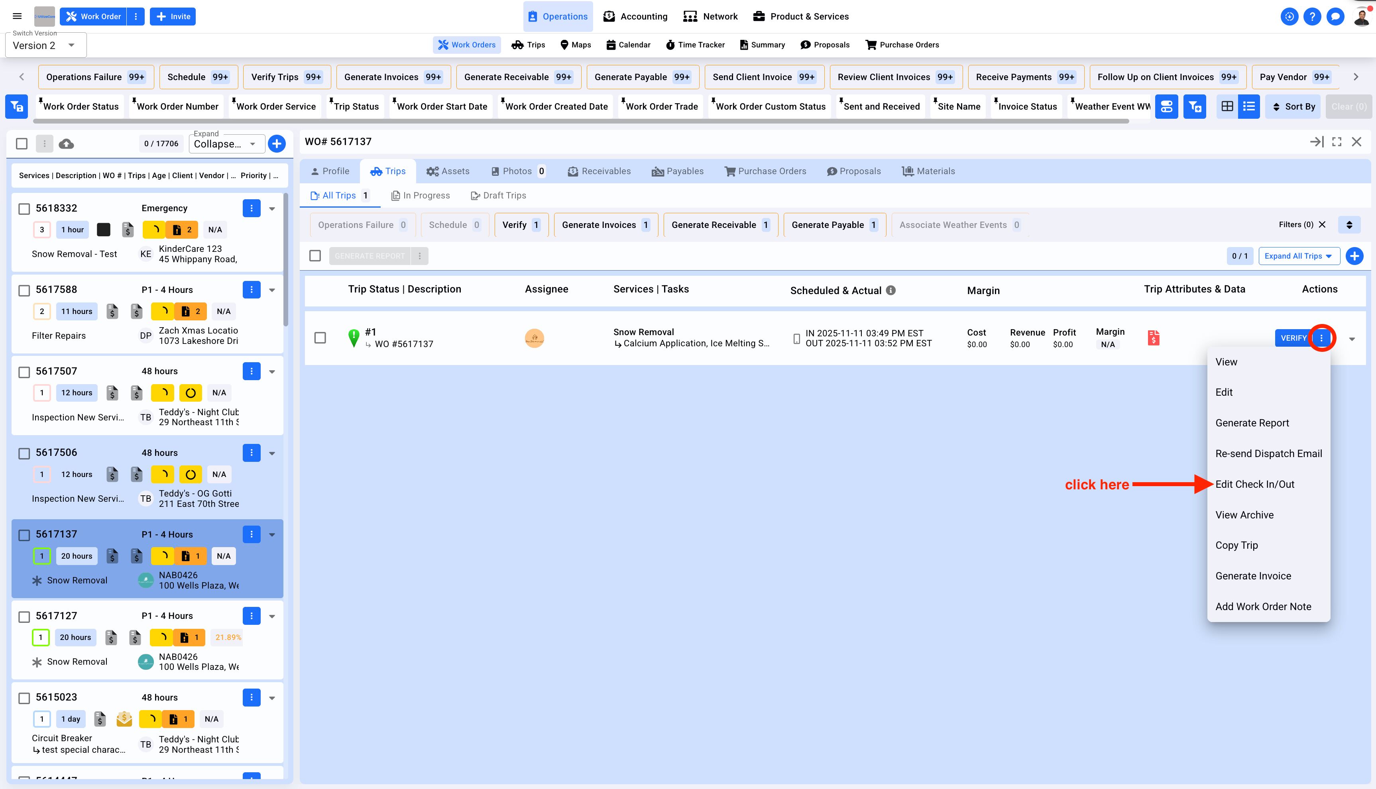The height and width of the screenshot is (789, 1376).
Task: Select trip #1 checkbox
Action: 320,338
